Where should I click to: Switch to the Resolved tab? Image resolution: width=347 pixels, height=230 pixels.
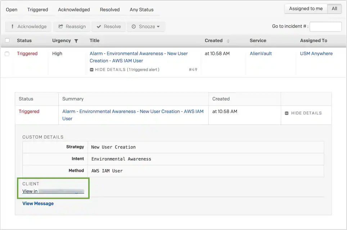tap(110, 10)
